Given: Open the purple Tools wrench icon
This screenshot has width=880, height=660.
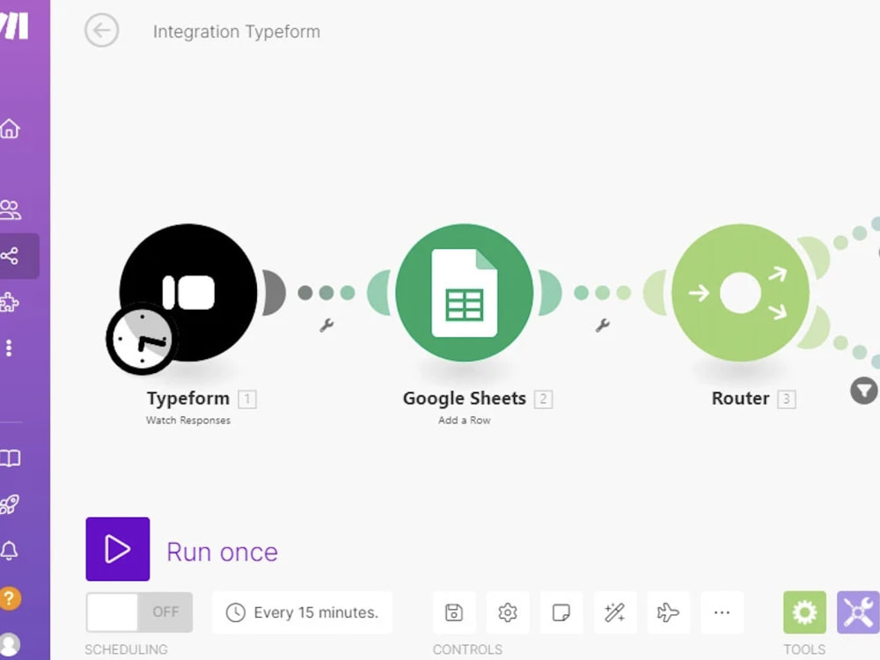Looking at the screenshot, I should [859, 612].
